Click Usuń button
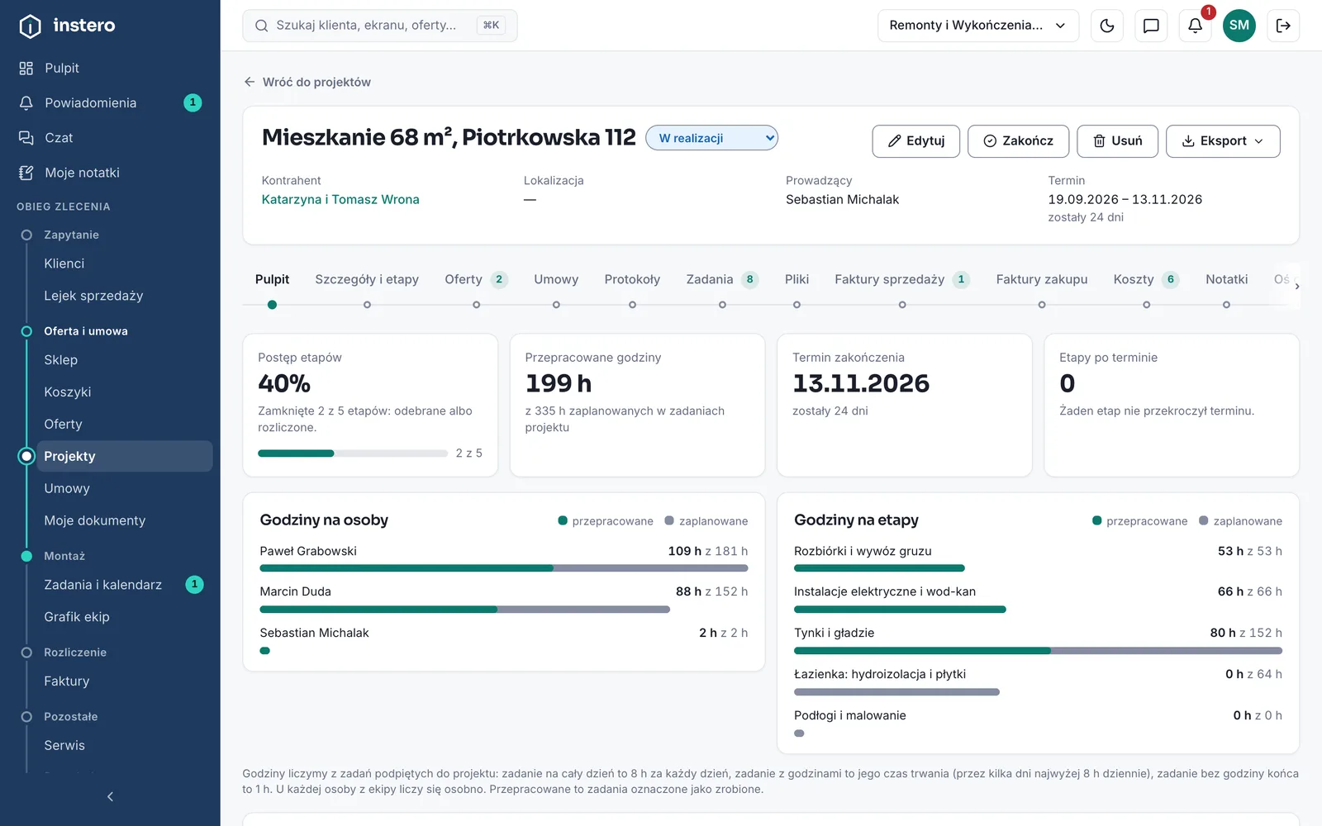 (x=1117, y=141)
